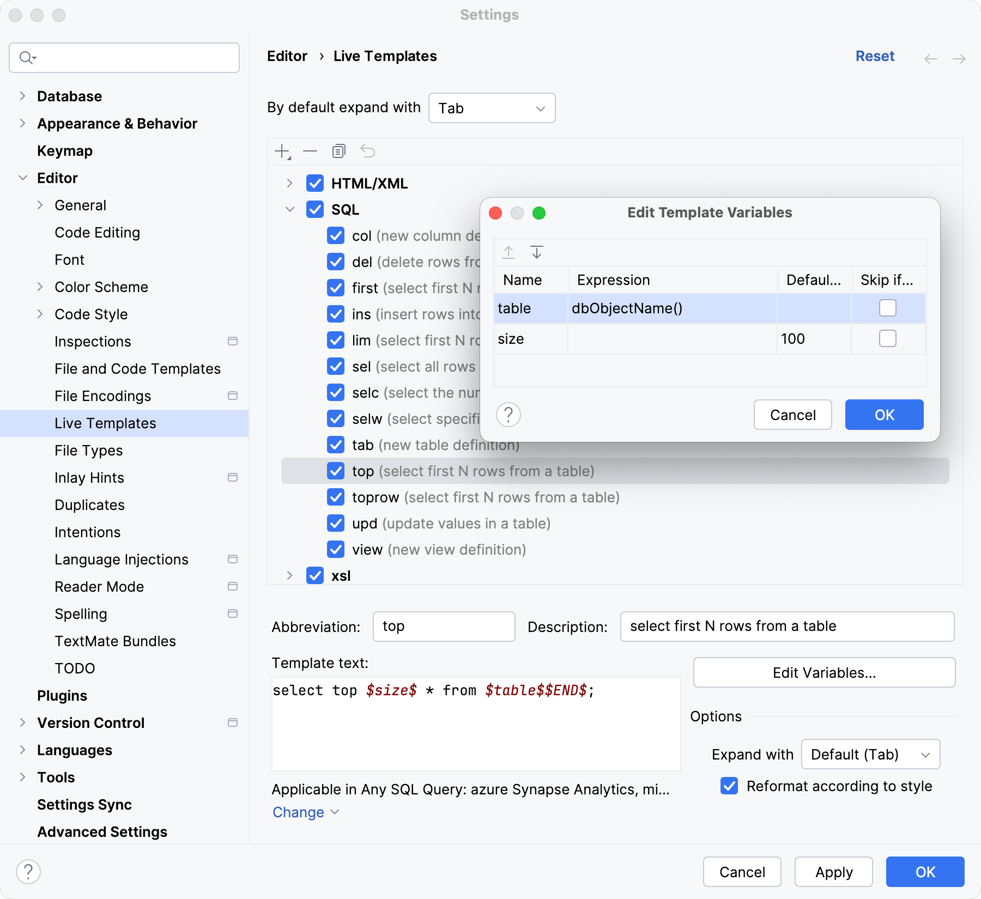
Task: Move selected variable up in dialog
Action: (x=508, y=252)
